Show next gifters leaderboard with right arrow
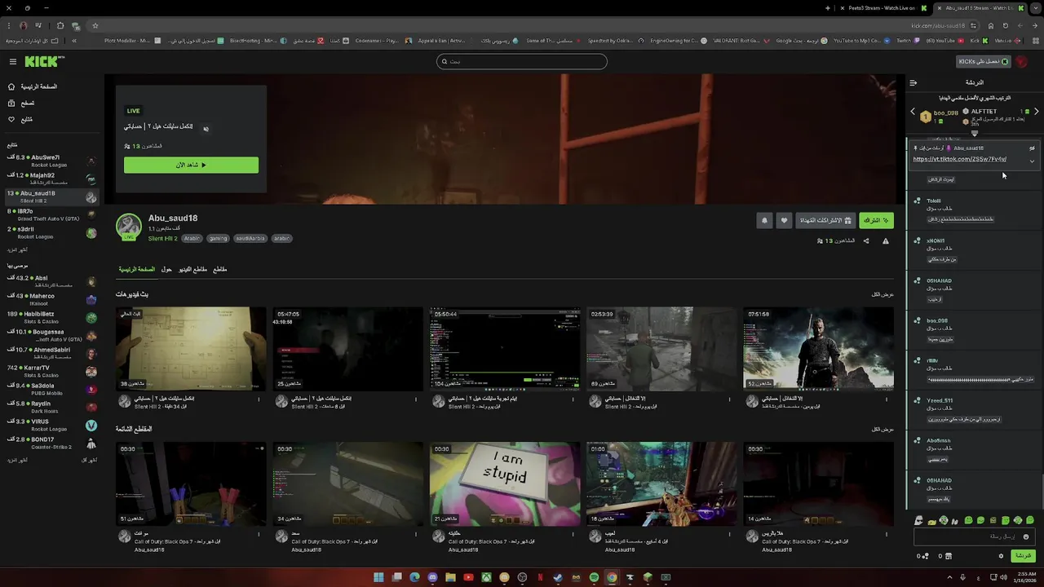The width and height of the screenshot is (1044, 587). (1036, 112)
